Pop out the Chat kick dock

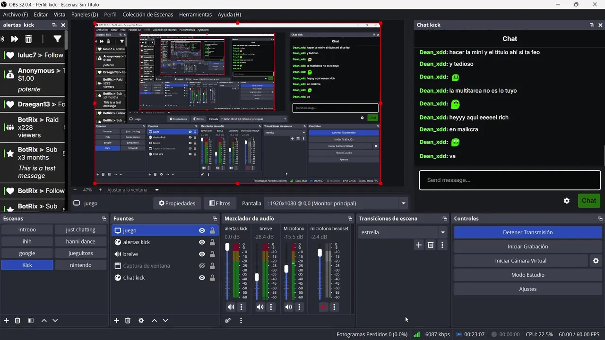pos(592,25)
